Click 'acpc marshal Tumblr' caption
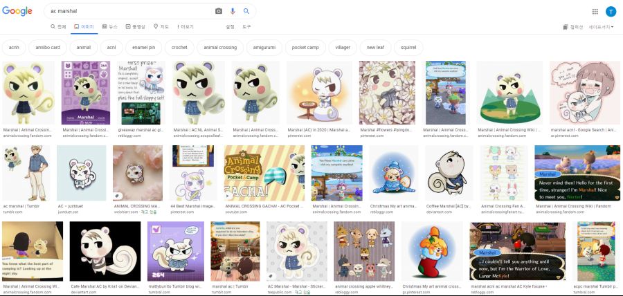Viewport: 623px width, 296px height. click(x=595, y=286)
